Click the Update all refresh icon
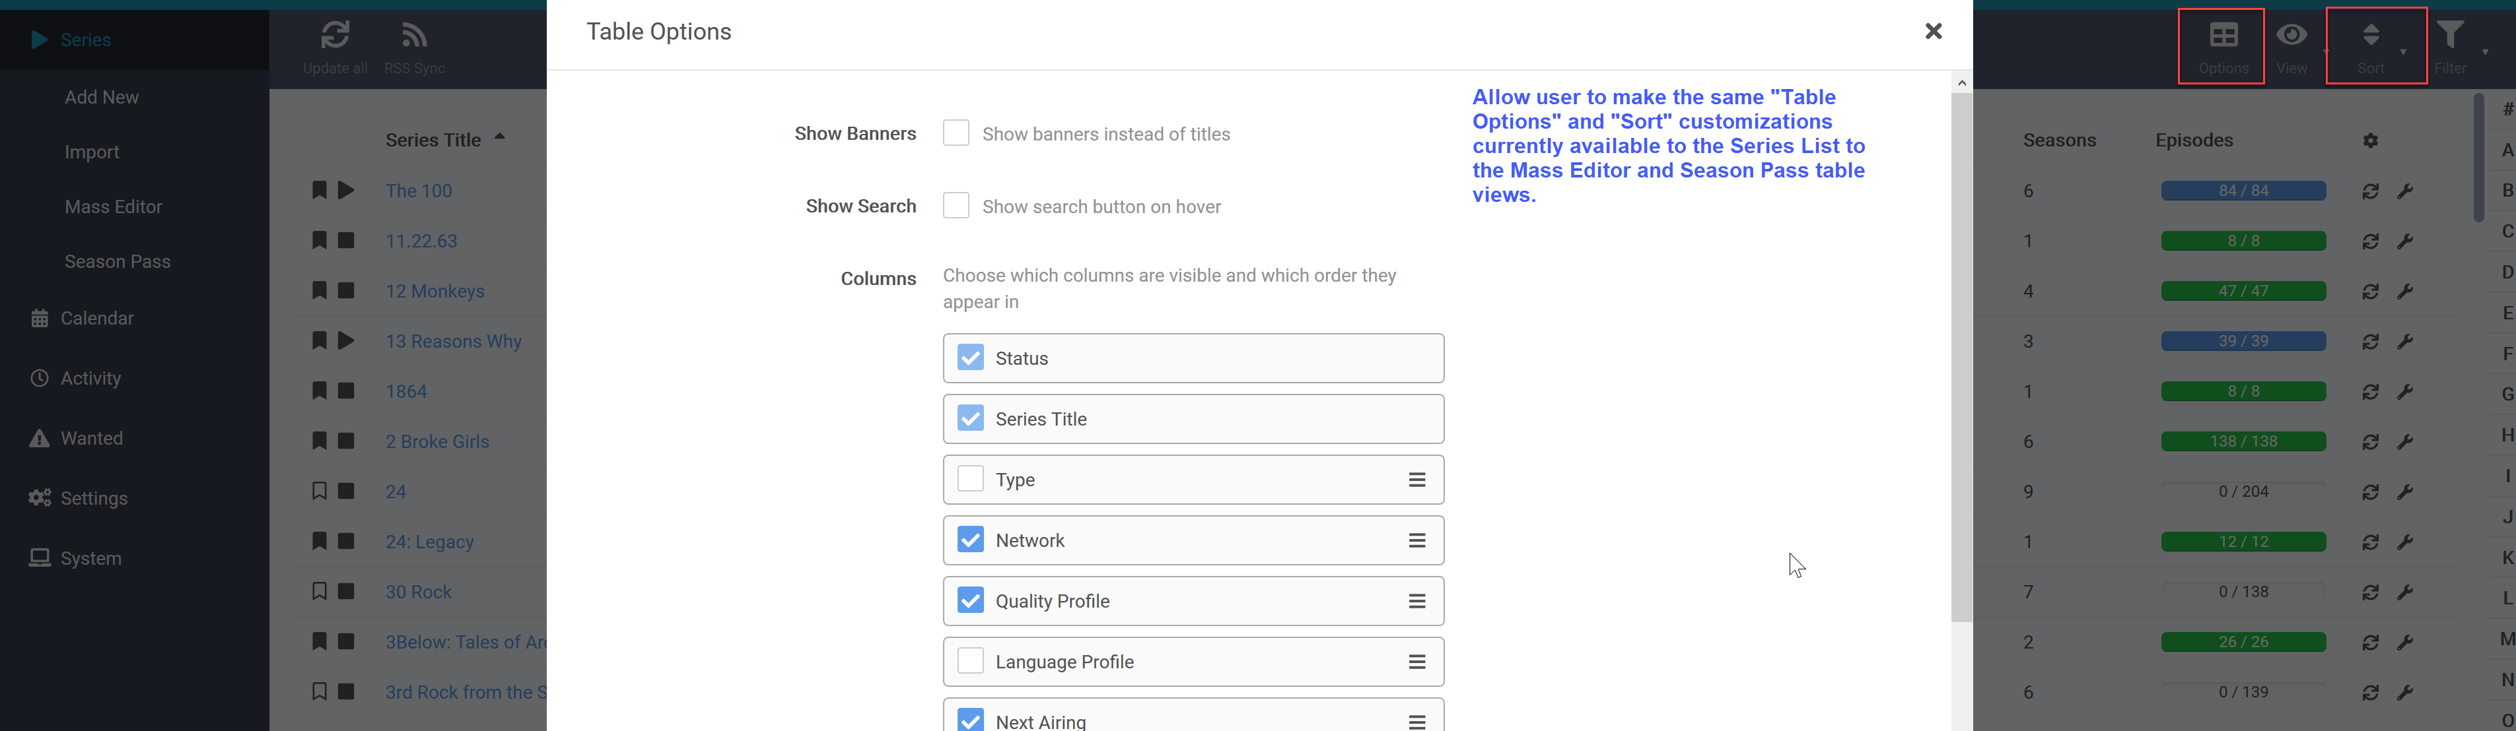This screenshot has width=2516, height=731. click(x=335, y=36)
